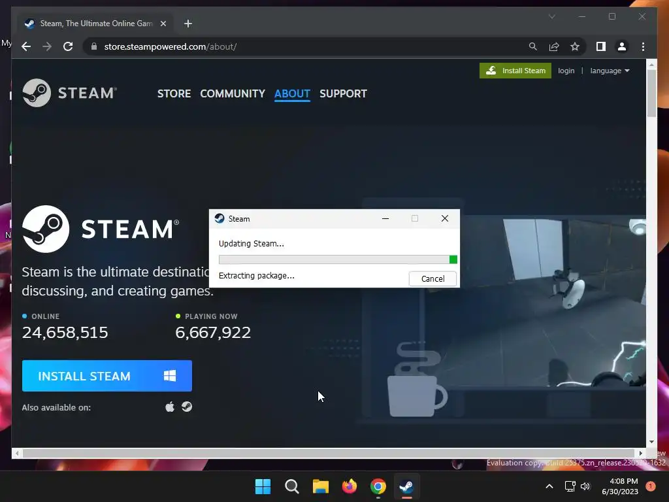The height and width of the screenshot is (502, 669).
Task: Click the large STEAM logo on page
Action: click(x=101, y=229)
